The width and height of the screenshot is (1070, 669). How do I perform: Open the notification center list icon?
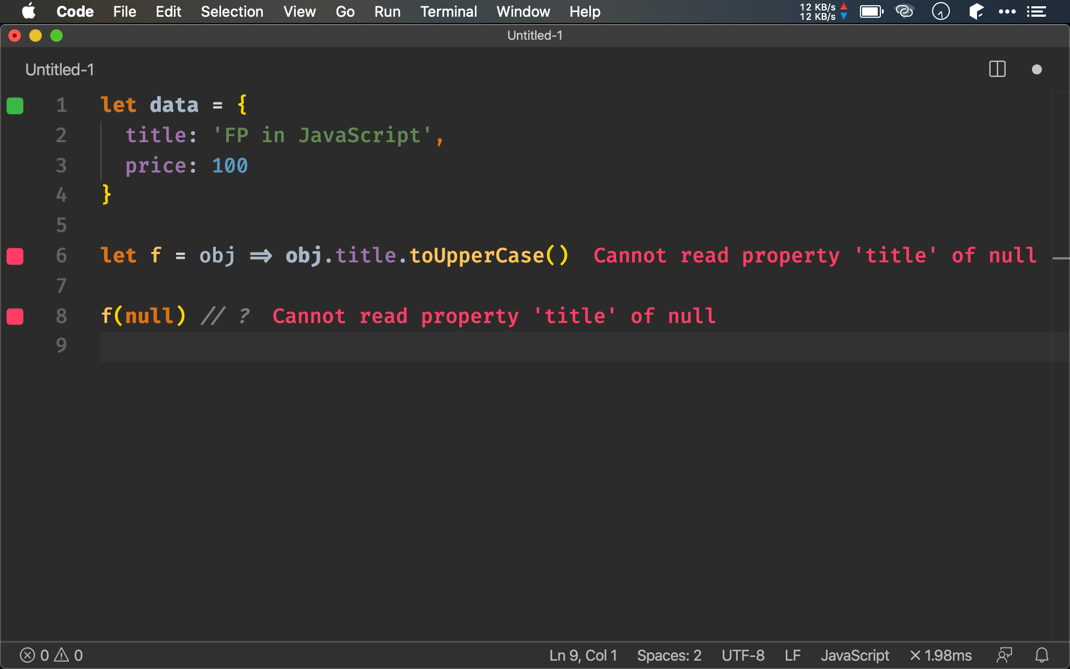(1037, 11)
